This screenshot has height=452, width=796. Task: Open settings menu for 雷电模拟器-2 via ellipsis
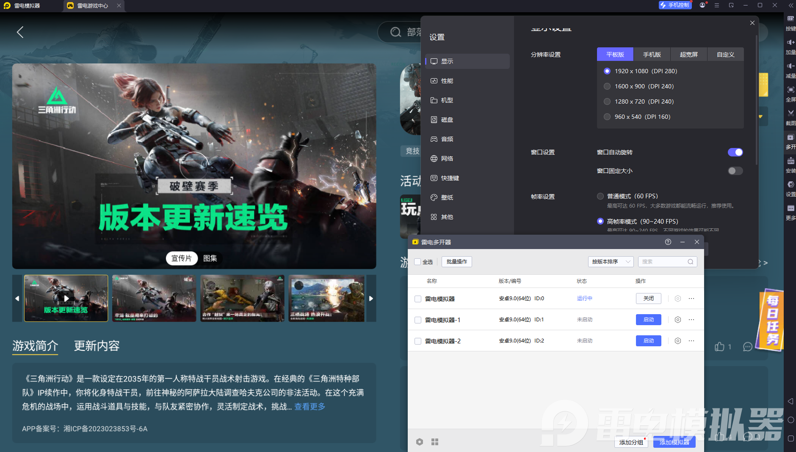tap(692, 341)
